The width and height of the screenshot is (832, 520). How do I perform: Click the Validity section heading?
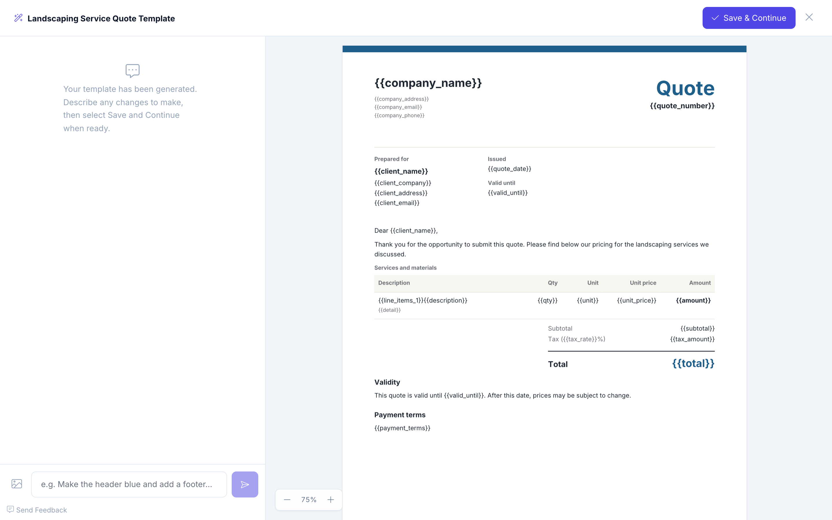pos(387,382)
